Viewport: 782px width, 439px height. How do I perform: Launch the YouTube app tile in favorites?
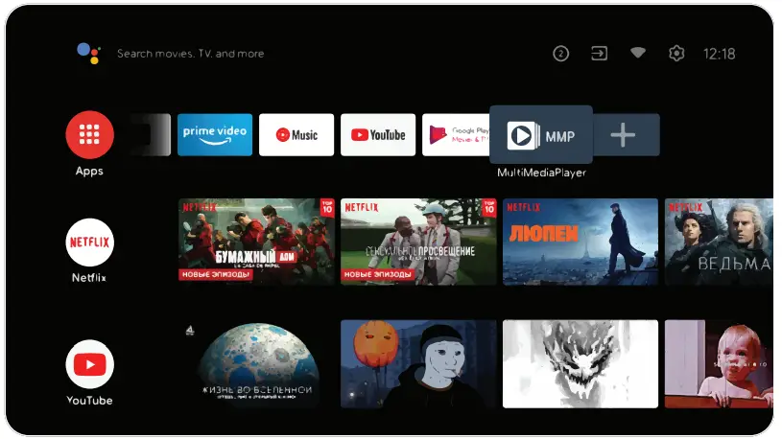[x=378, y=134]
